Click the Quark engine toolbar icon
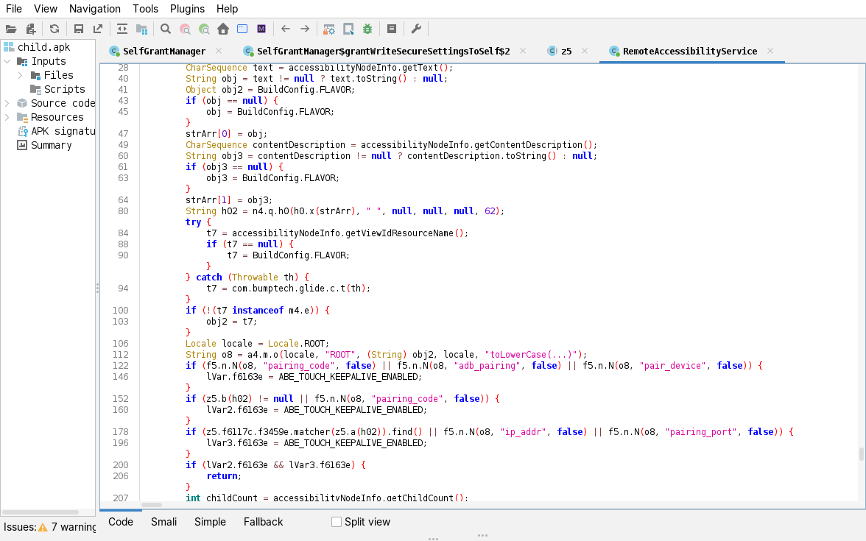 pos(348,29)
